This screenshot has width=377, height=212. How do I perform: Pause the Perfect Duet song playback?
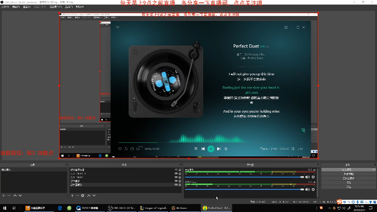[211, 148]
